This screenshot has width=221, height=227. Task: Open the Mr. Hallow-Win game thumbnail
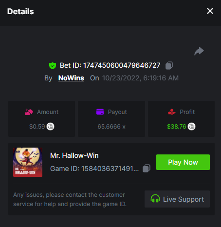tap(28, 162)
